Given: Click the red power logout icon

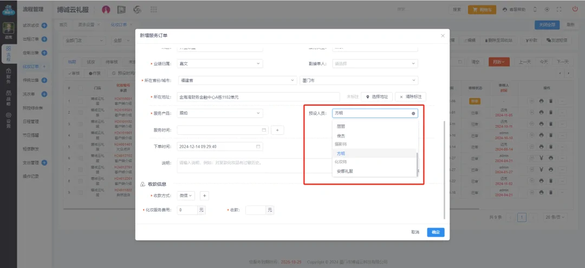Looking at the screenshot, I should pyautogui.click(x=575, y=9).
